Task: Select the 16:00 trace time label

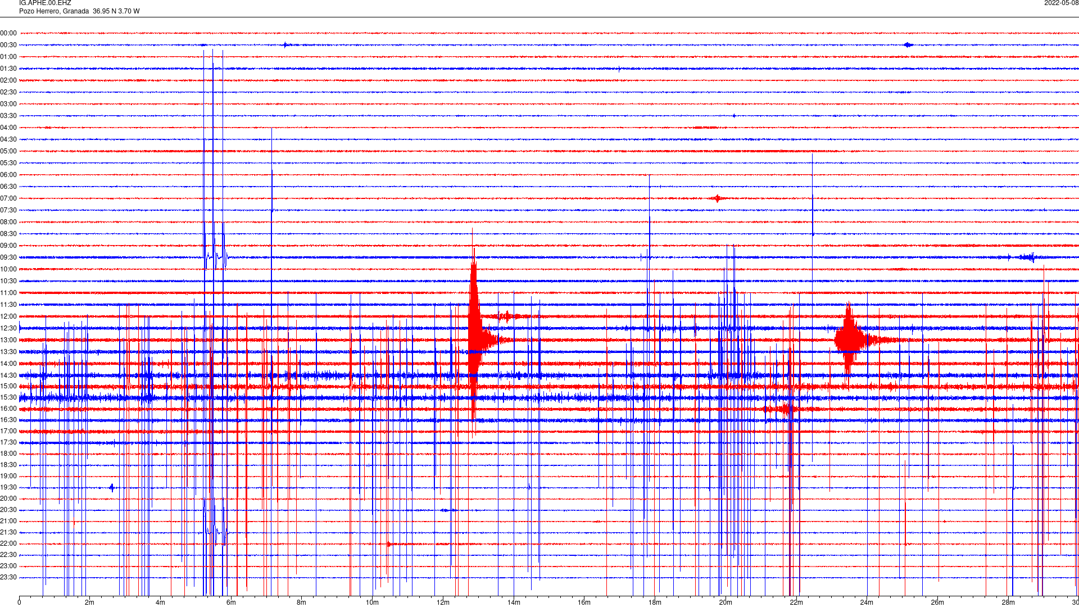Action: click(8, 409)
